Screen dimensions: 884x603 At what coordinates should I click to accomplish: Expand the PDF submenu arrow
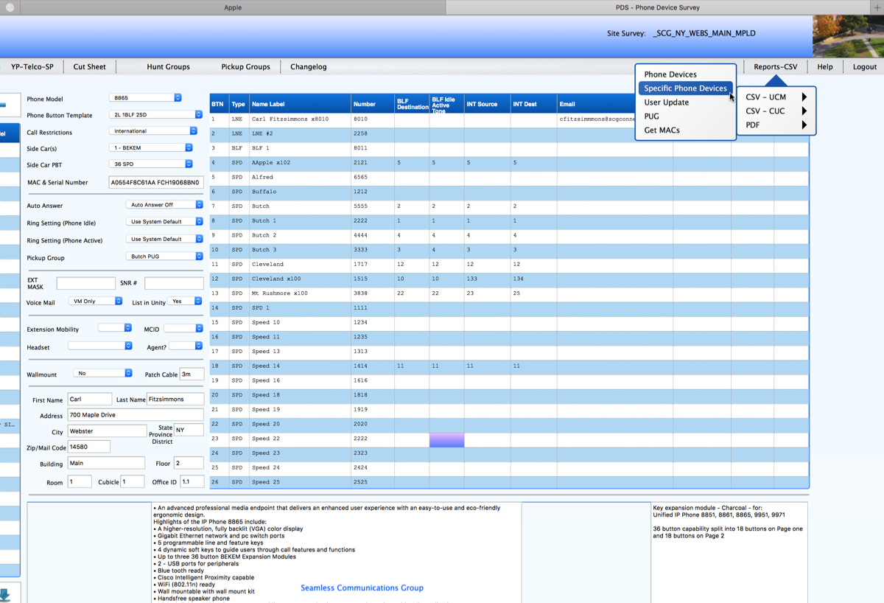pos(804,125)
